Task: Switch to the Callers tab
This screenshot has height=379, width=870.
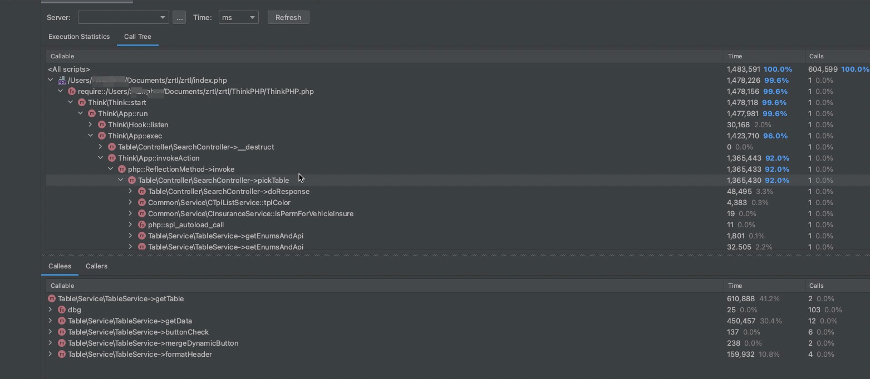Action: tap(96, 266)
